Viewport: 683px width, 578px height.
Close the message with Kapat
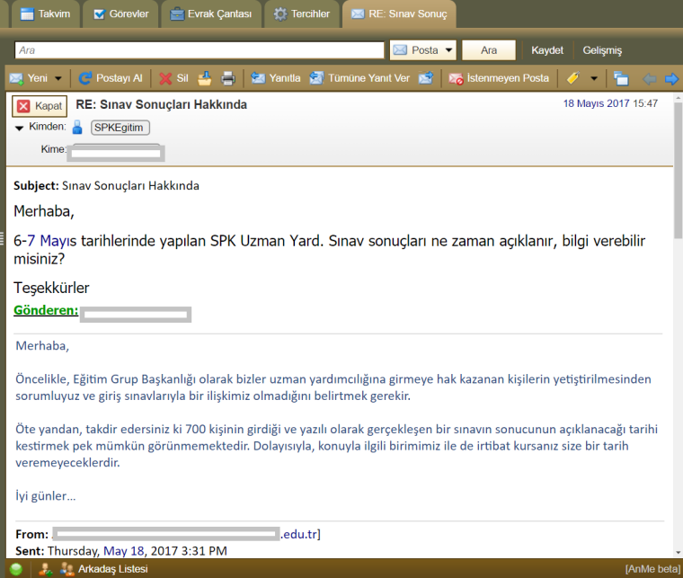pos(40,106)
